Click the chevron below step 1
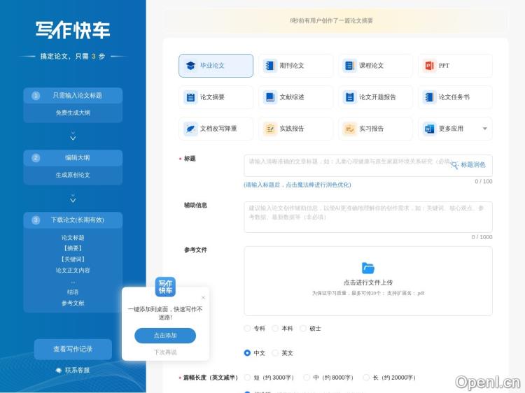525x393 pixels. (x=73, y=136)
